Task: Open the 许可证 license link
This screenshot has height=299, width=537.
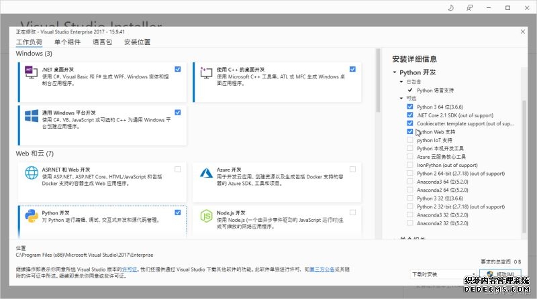Action: (x=130, y=270)
